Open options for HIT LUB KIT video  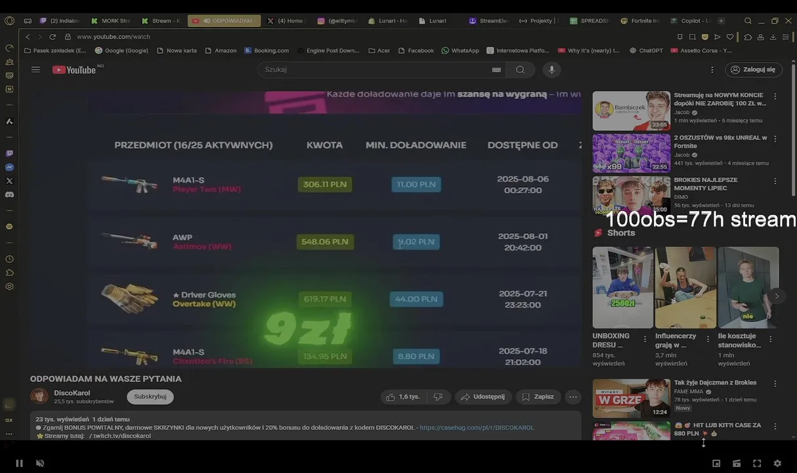(775, 426)
